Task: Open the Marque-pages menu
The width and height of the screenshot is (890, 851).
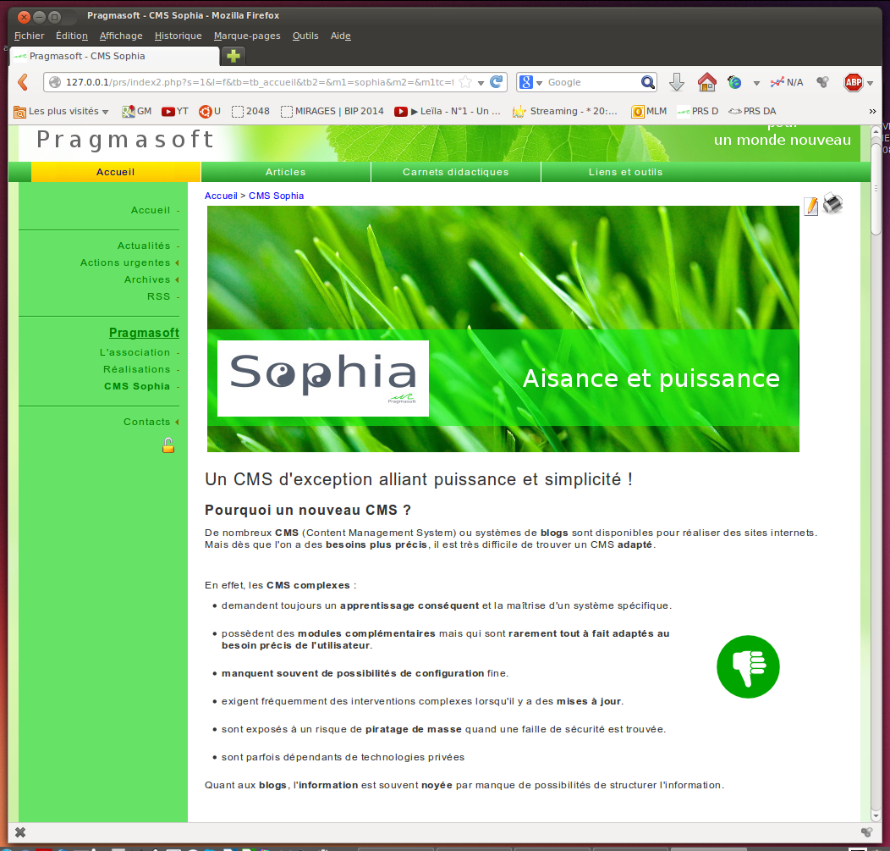Action: pos(247,36)
